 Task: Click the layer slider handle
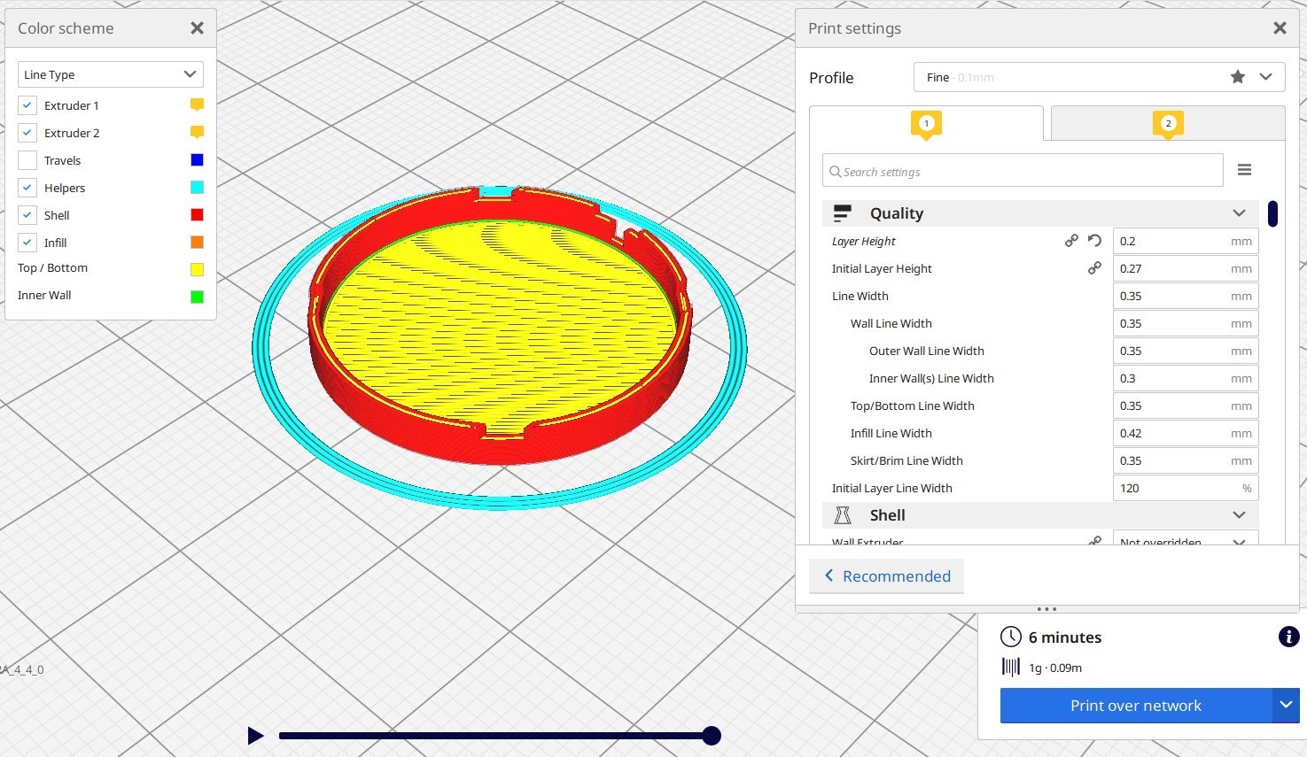tap(711, 736)
